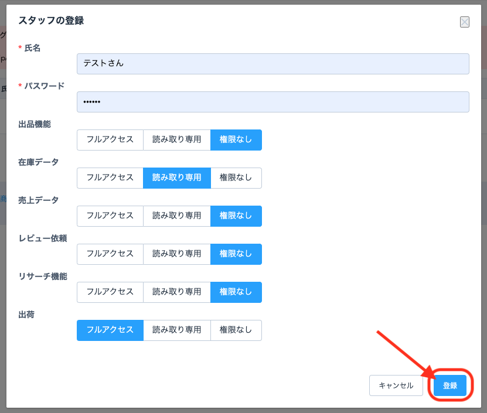The width and height of the screenshot is (487, 413).
Task: Click the リサーチ機能 label
Action: click(43, 277)
